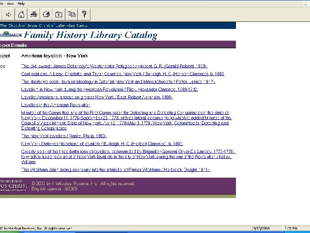Open Minutes of the Committee Detecting Conspiracies link
The height and width of the screenshot is (233, 310).
126,120
